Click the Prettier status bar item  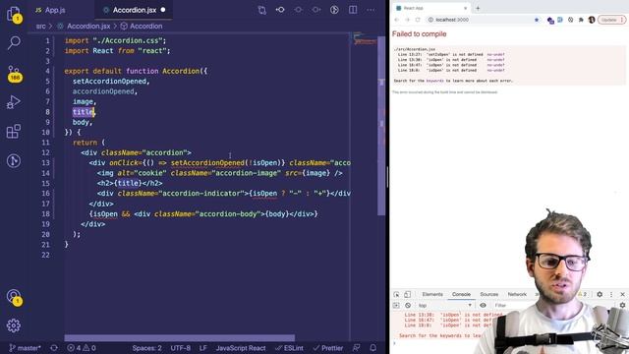(x=328, y=348)
